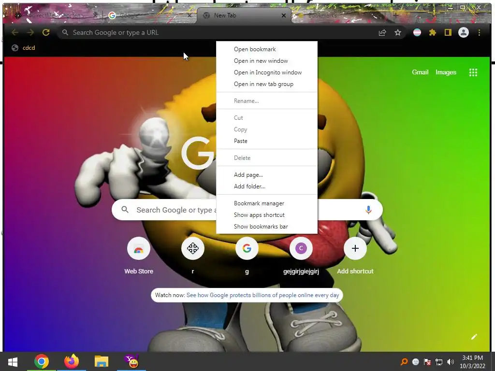Open the Action Center flag tray icon

427,362
